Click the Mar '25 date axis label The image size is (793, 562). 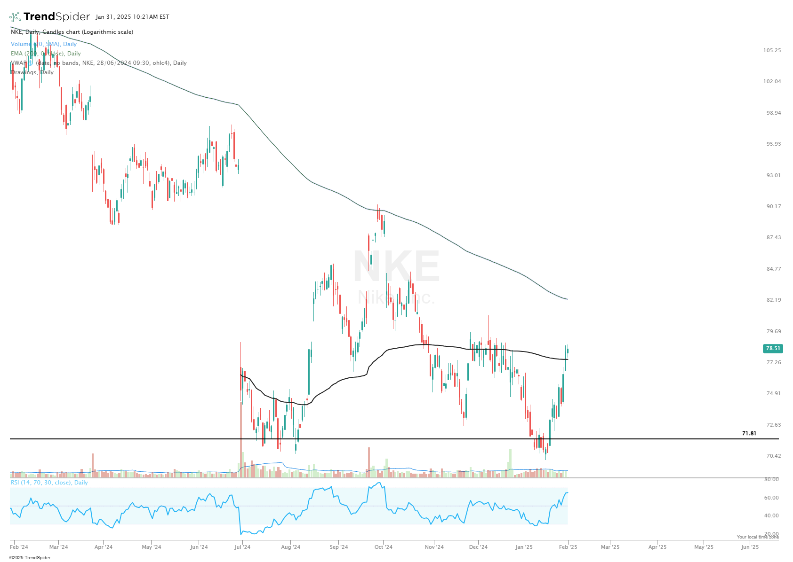(610, 547)
